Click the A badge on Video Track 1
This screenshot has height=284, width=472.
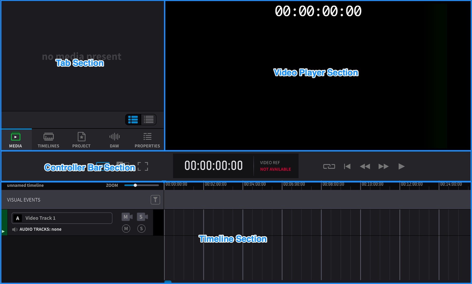tap(18, 218)
